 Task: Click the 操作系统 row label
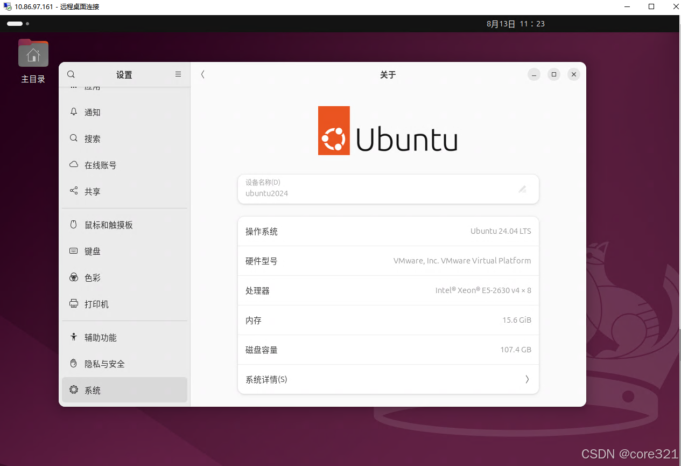[262, 232]
